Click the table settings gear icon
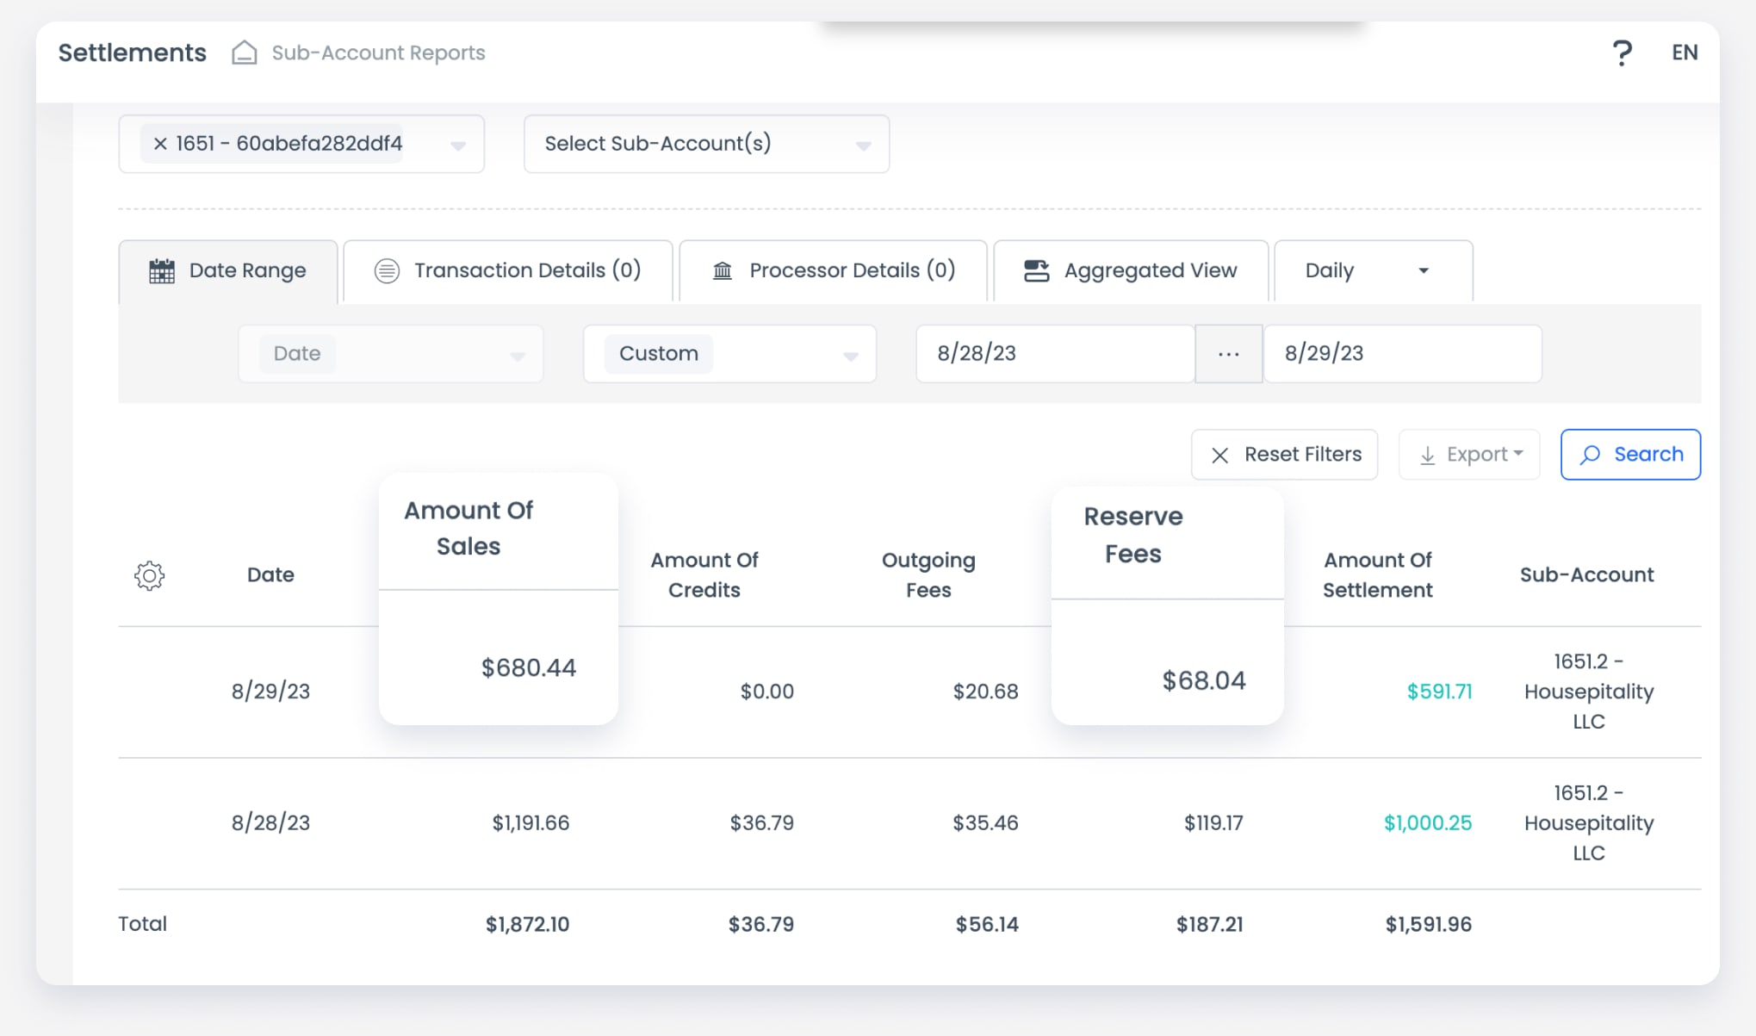This screenshot has height=1036, width=1756. tap(149, 575)
